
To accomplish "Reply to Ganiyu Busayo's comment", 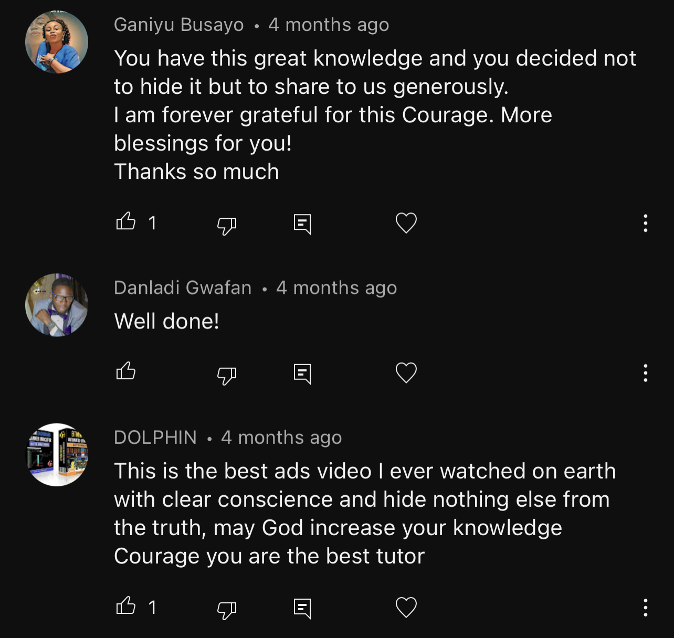I will 302,224.
